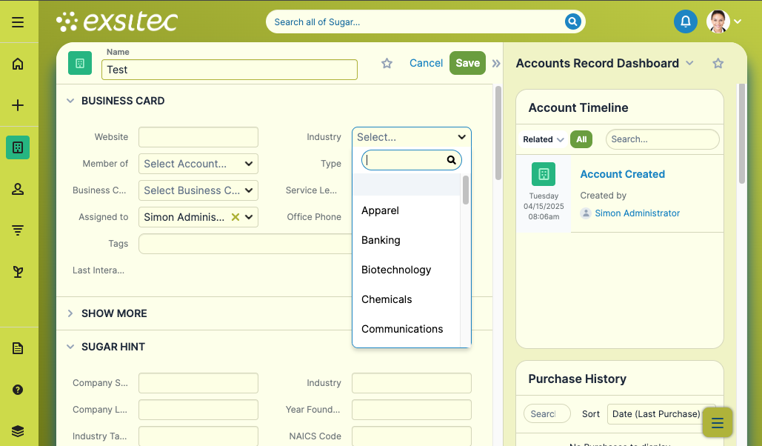This screenshot has height=446, width=762.
Task: Click the search magnifier button in top bar
Action: click(572, 21)
